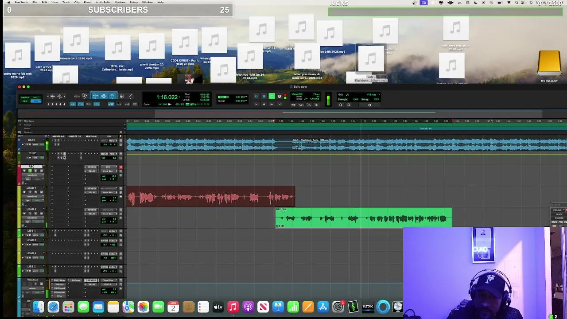Open My Passport drive on desktop
This screenshot has width=567, height=319.
549,66
